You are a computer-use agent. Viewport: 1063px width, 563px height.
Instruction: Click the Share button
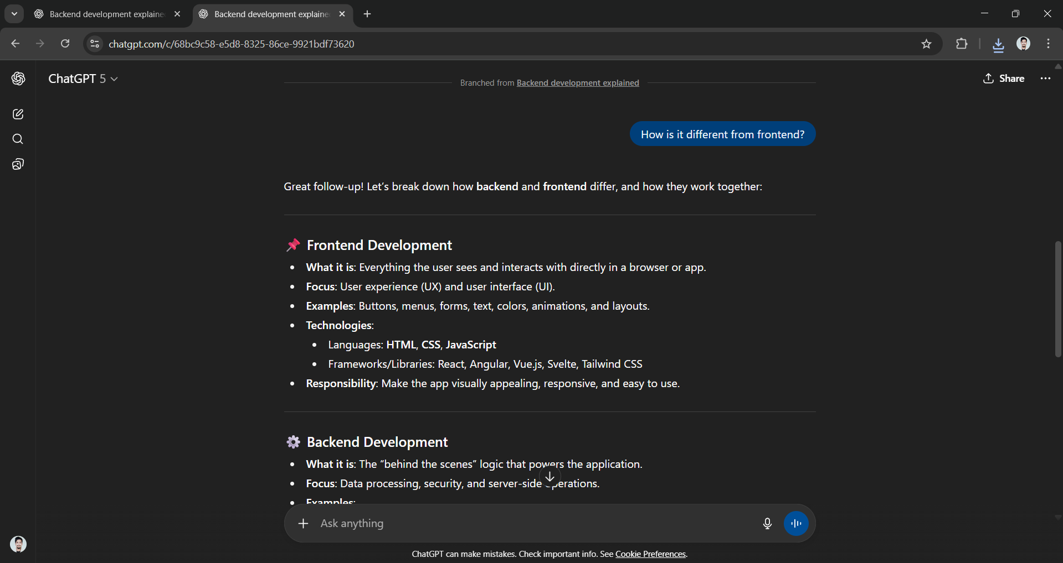click(1004, 79)
